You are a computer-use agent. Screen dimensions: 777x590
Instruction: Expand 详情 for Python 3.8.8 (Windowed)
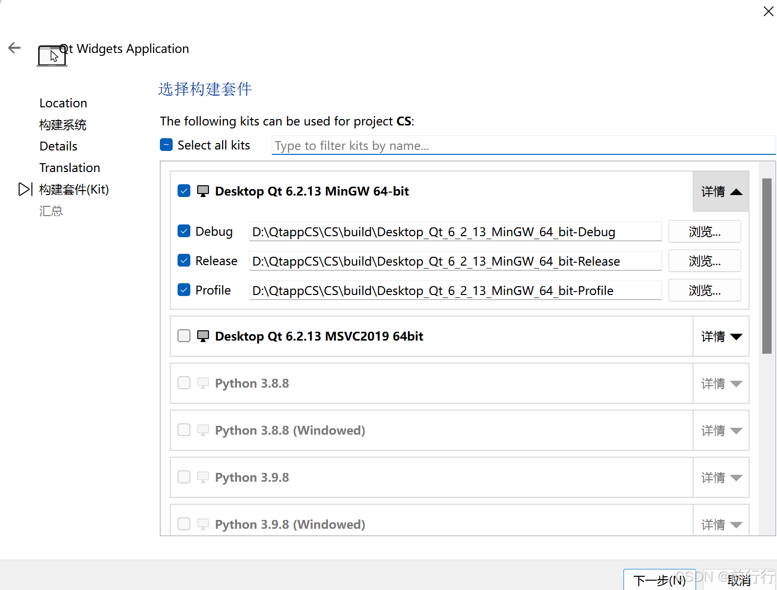click(721, 430)
